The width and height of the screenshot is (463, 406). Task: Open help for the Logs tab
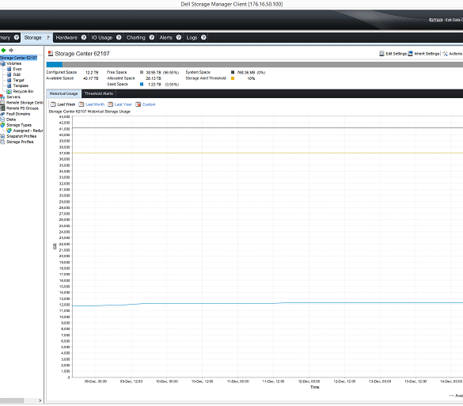pyautogui.click(x=203, y=37)
